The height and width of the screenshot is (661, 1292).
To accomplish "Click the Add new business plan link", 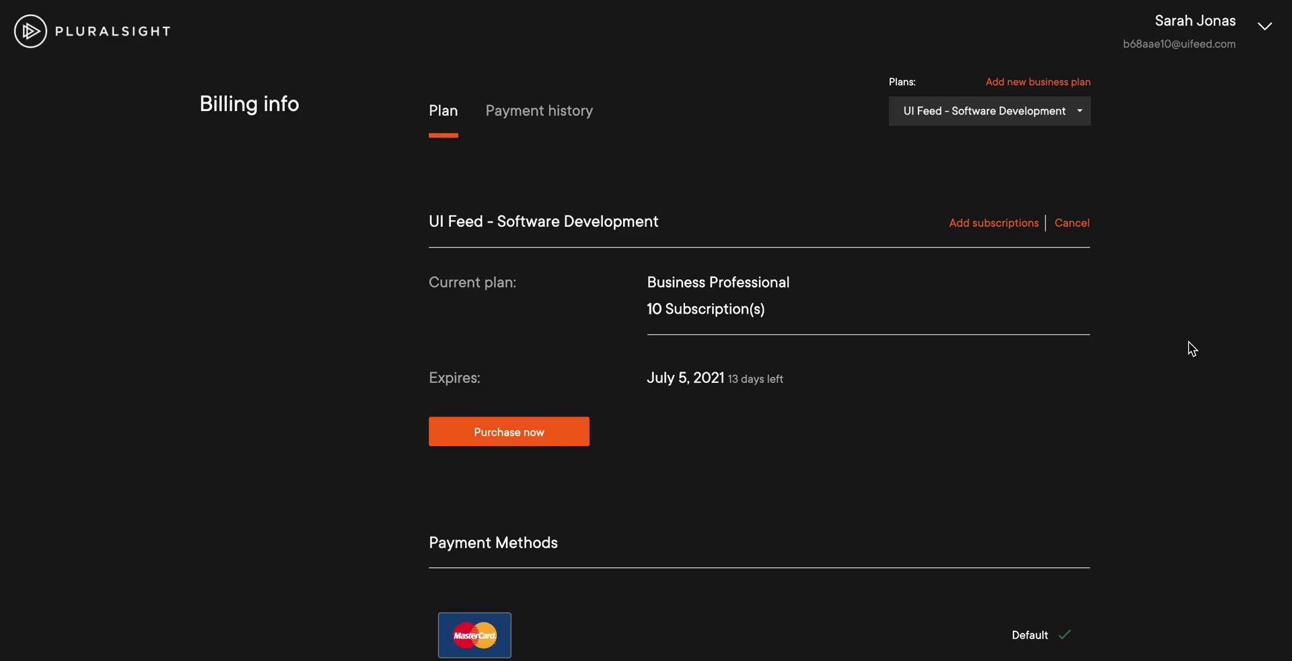I will point(1038,81).
